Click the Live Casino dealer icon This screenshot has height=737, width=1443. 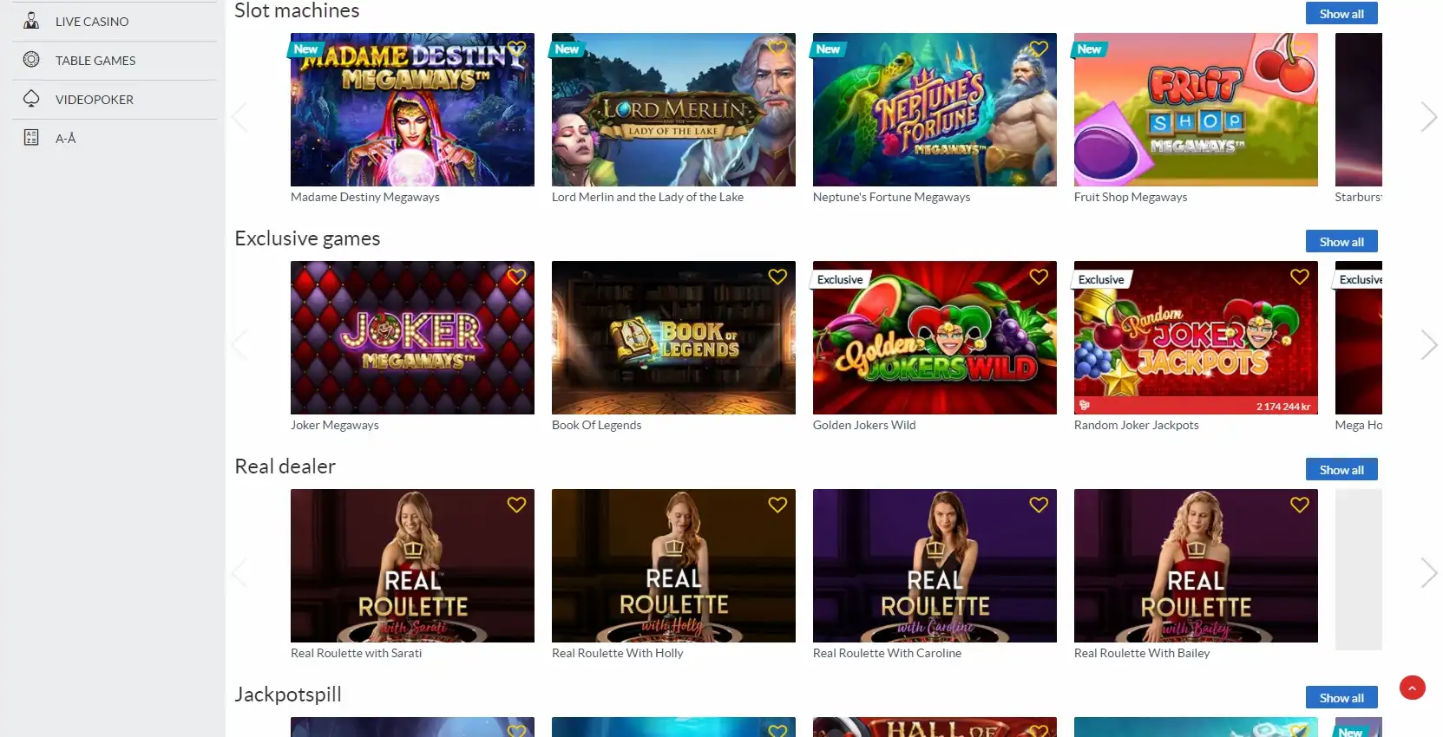pos(31,21)
